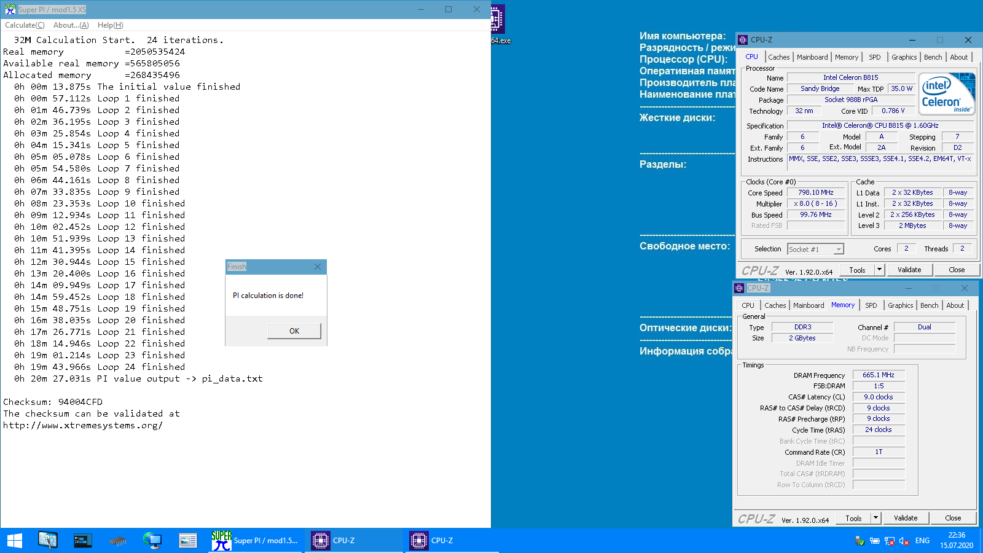Click OK in the Finish dialog

294,331
